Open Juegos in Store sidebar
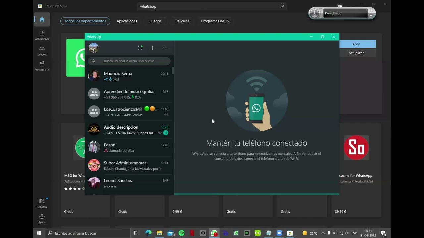 [42, 51]
